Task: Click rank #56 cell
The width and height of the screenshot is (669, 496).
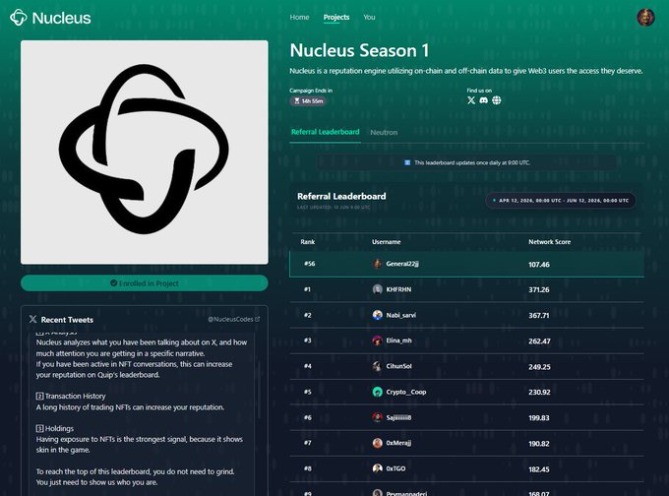Action: (x=309, y=264)
